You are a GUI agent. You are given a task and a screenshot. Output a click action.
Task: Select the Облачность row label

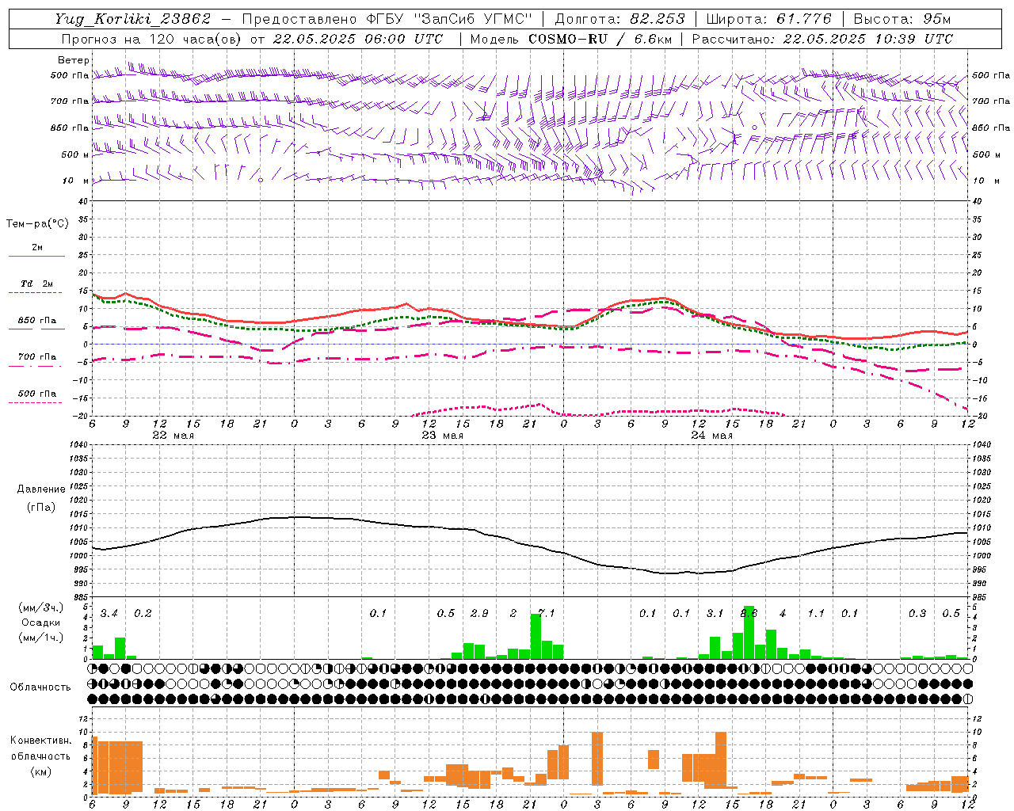point(40,687)
